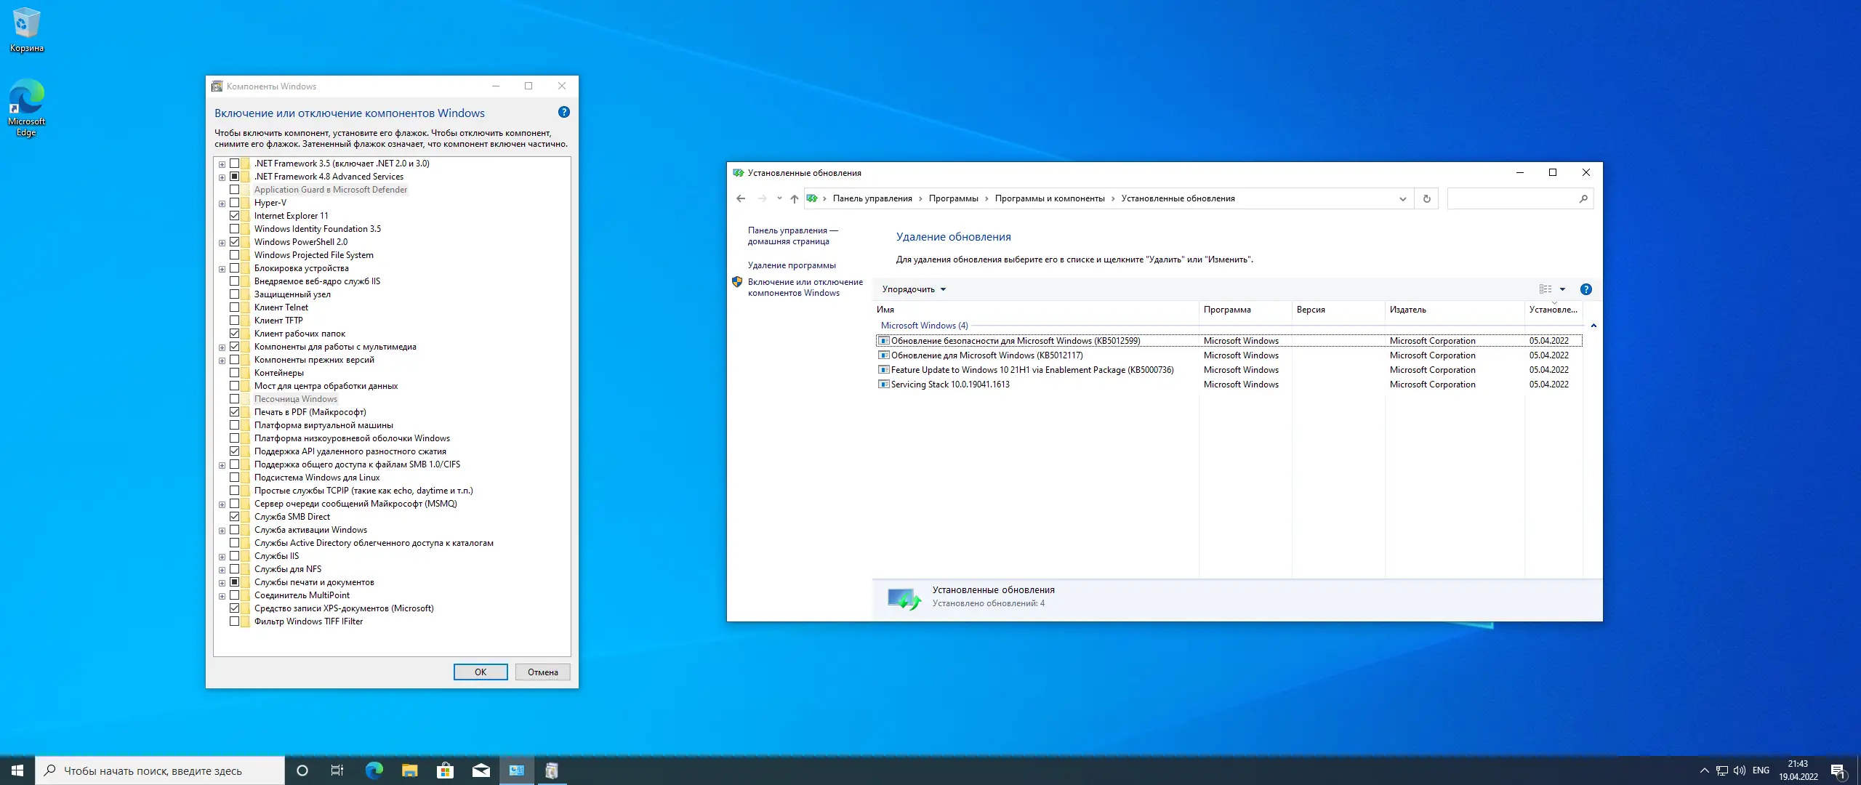Uncheck the Internet Explorer 11 checkbox
1861x785 pixels.
click(x=235, y=216)
